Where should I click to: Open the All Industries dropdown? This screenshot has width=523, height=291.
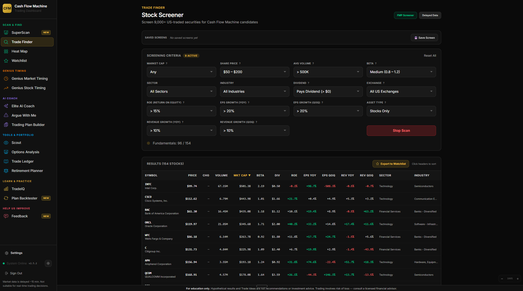click(255, 92)
